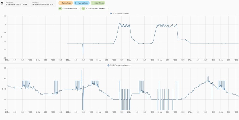
Task: Remove the S1155 Degree minutes chip
Action: (79, 9)
